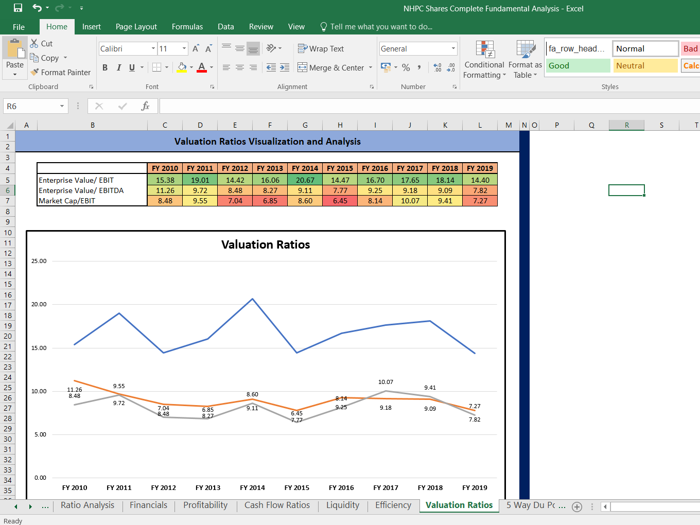
Task: Open the General number format dropdown
Action: 453,48
